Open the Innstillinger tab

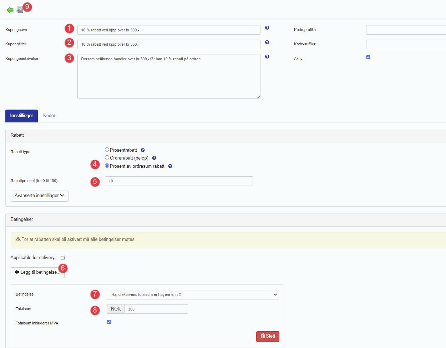coord(21,116)
